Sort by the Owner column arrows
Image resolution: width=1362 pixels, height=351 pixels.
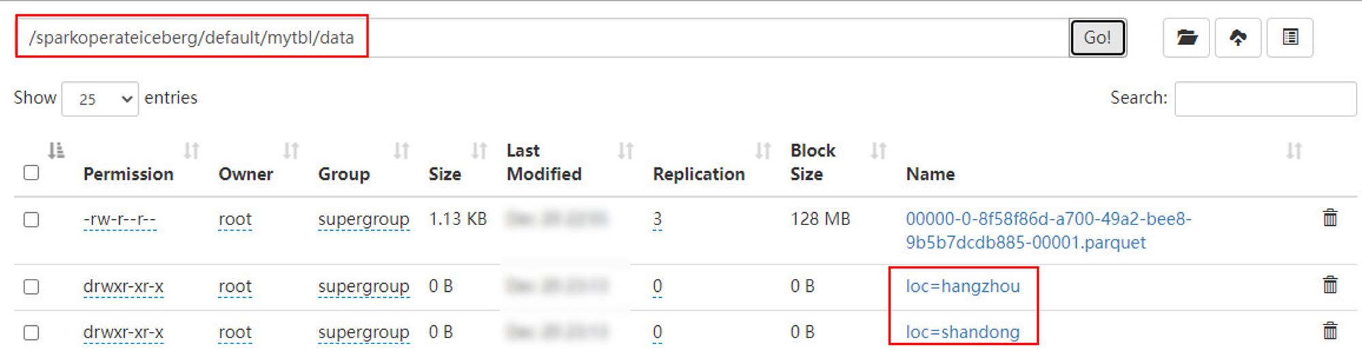click(x=291, y=150)
